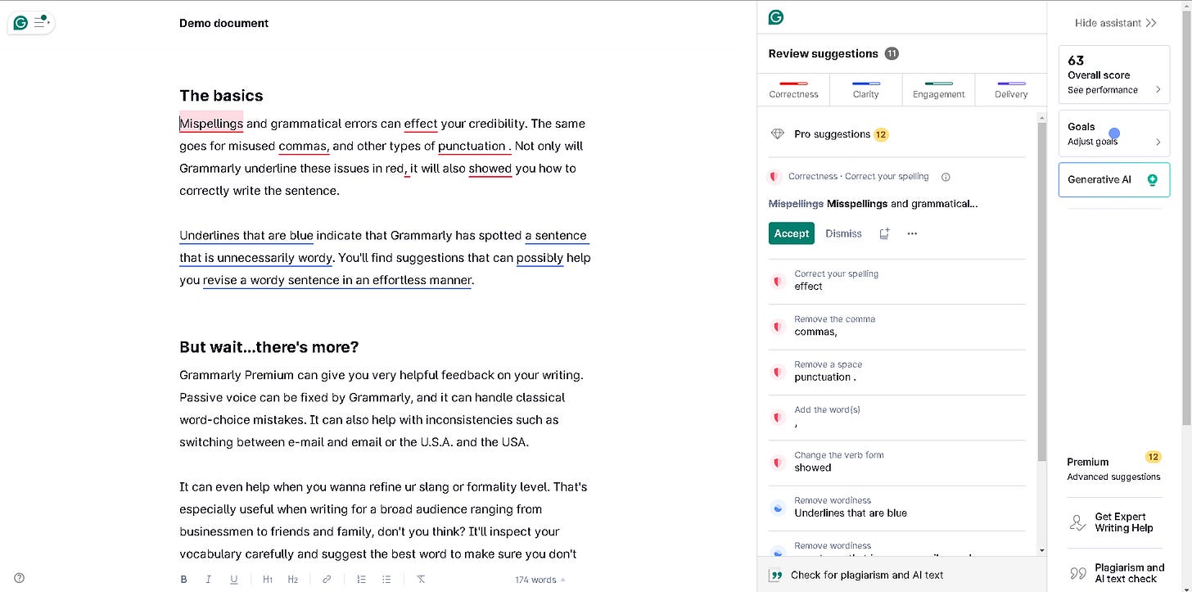
Task: Expand the 'Add the word(s)' suggestion
Action: 896,417
